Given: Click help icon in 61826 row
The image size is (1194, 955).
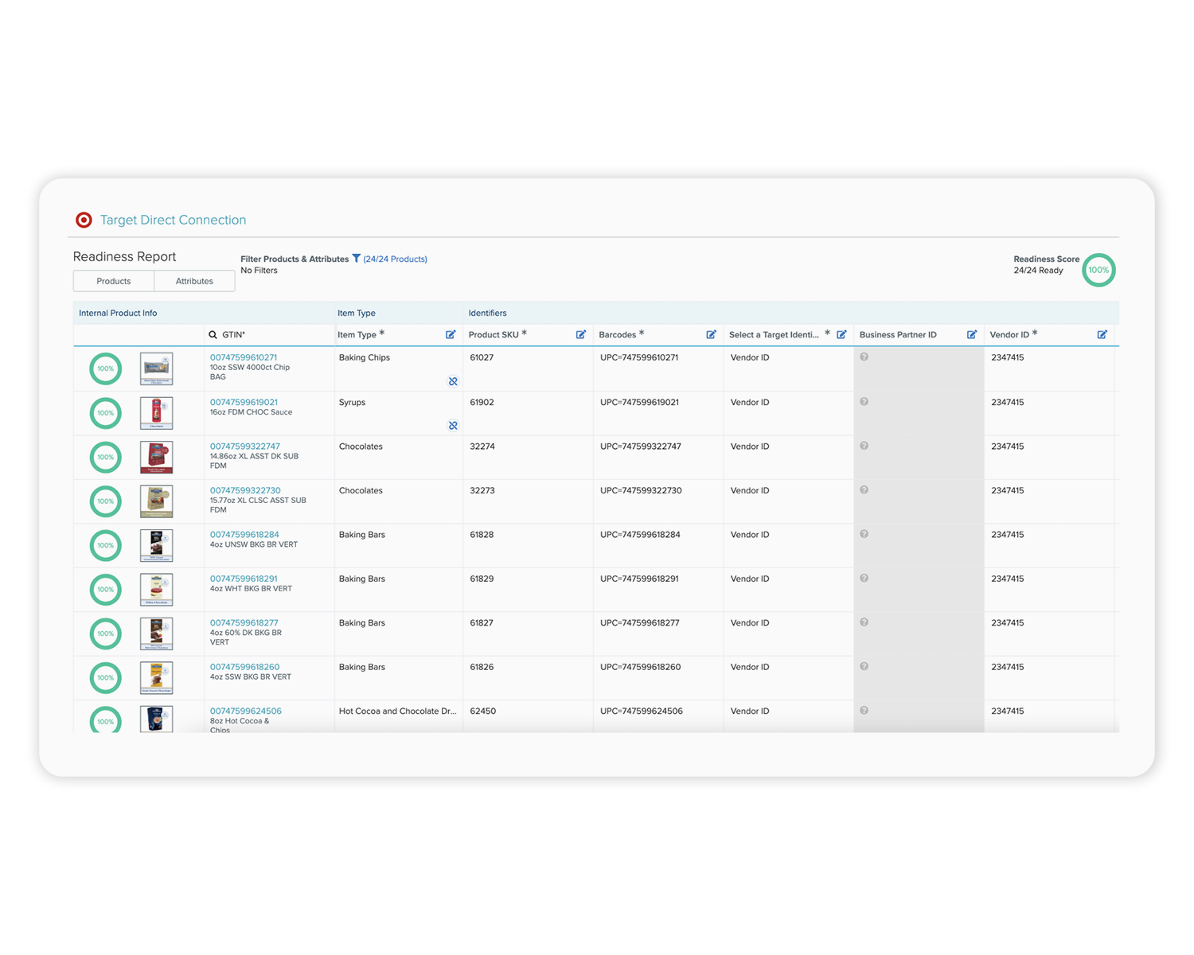Looking at the screenshot, I should pyautogui.click(x=864, y=667).
